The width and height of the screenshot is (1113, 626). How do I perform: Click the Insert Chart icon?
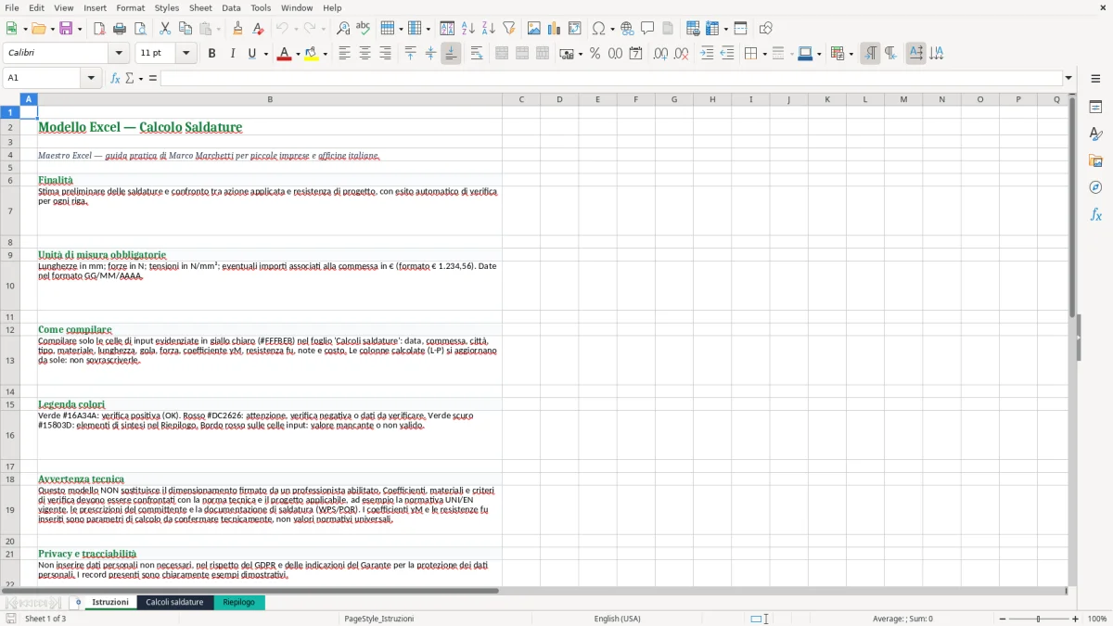(555, 29)
